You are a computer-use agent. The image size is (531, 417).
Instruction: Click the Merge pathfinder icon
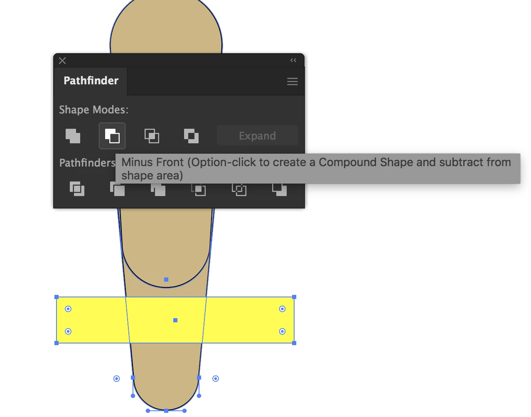coord(158,190)
